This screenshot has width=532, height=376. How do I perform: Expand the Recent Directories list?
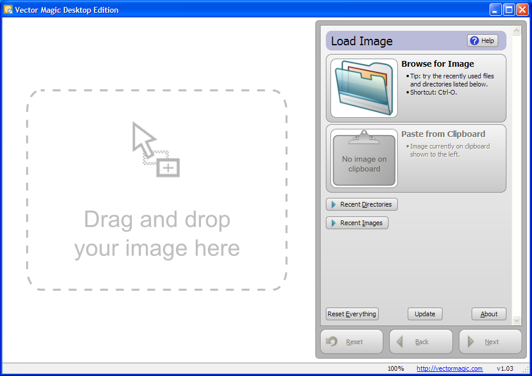click(361, 204)
